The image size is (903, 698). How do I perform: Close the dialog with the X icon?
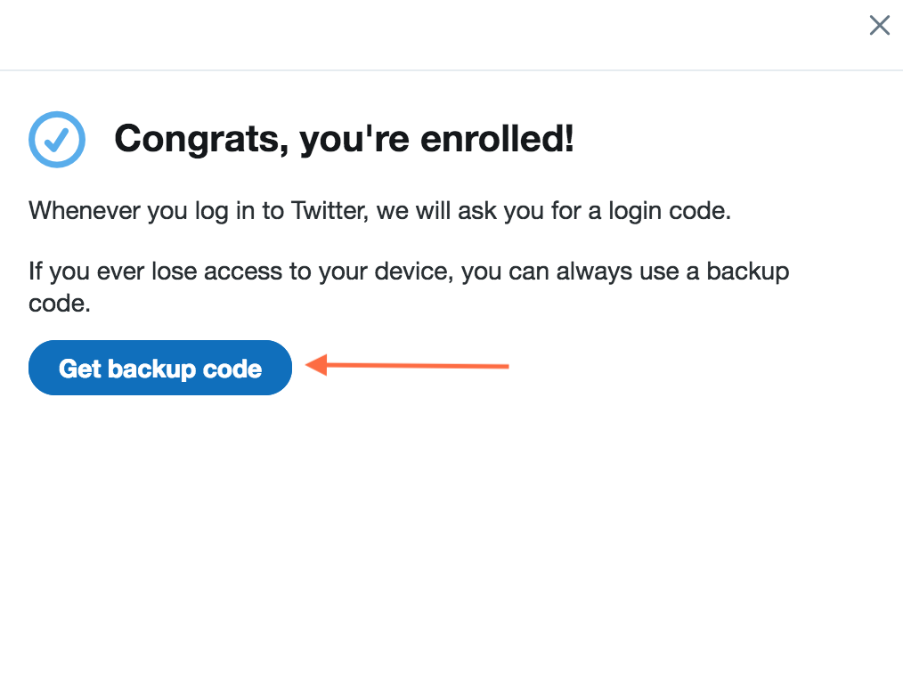coord(879,25)
